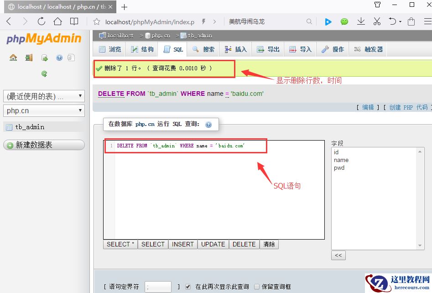
Task: Select the pwd field in list
Action: click(x=339, y=168)
